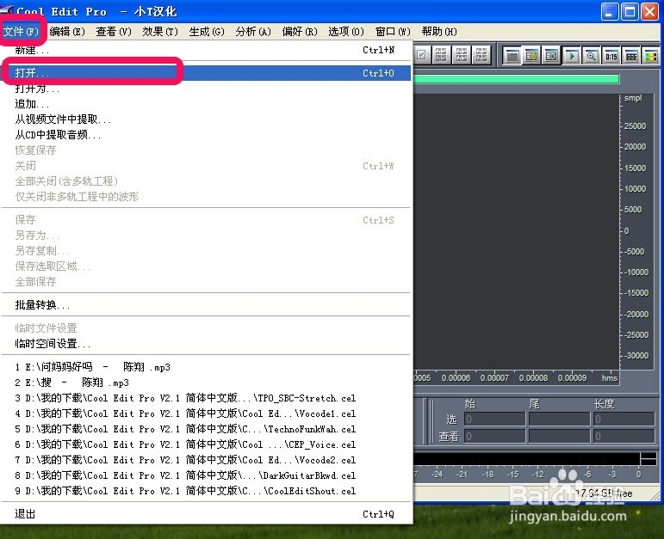Screen dimensions: 664x539
Task: Open the 效果(T) menu
Action: [x=160, y=31]
